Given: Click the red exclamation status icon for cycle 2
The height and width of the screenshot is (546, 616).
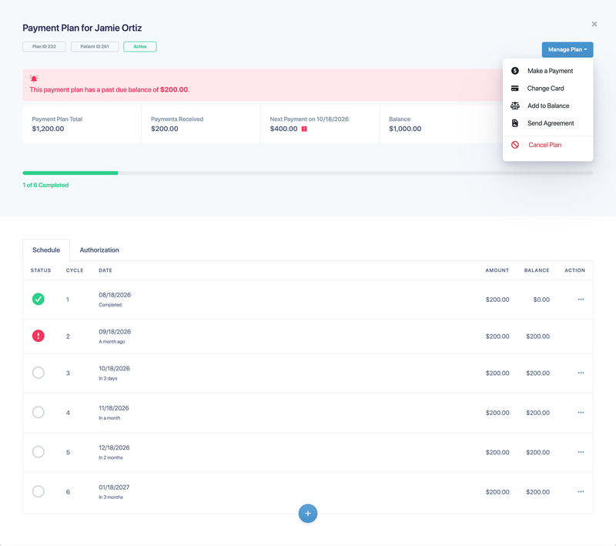Looking at the screenshot, I should point(38,336).
